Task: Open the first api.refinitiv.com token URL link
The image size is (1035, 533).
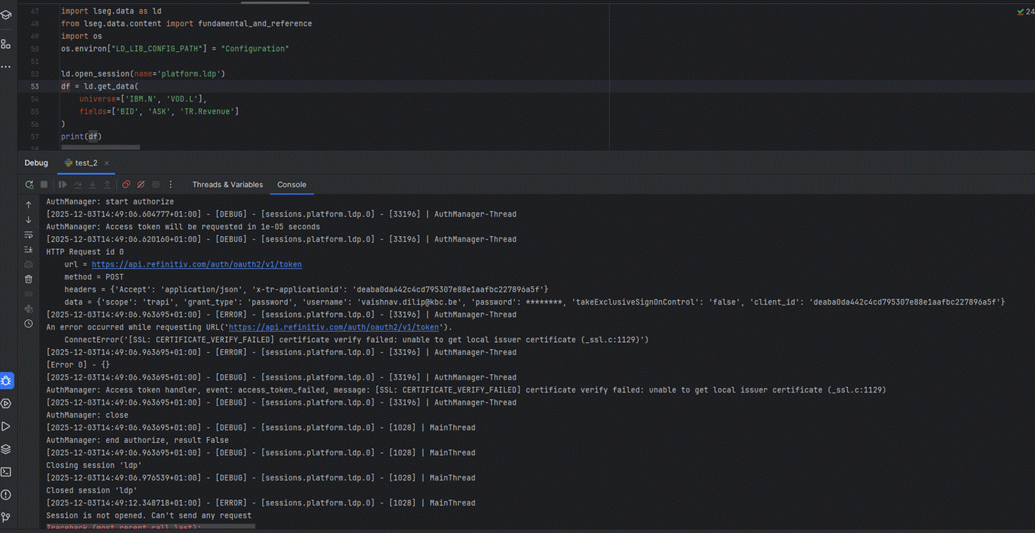Action: point(196,265)
